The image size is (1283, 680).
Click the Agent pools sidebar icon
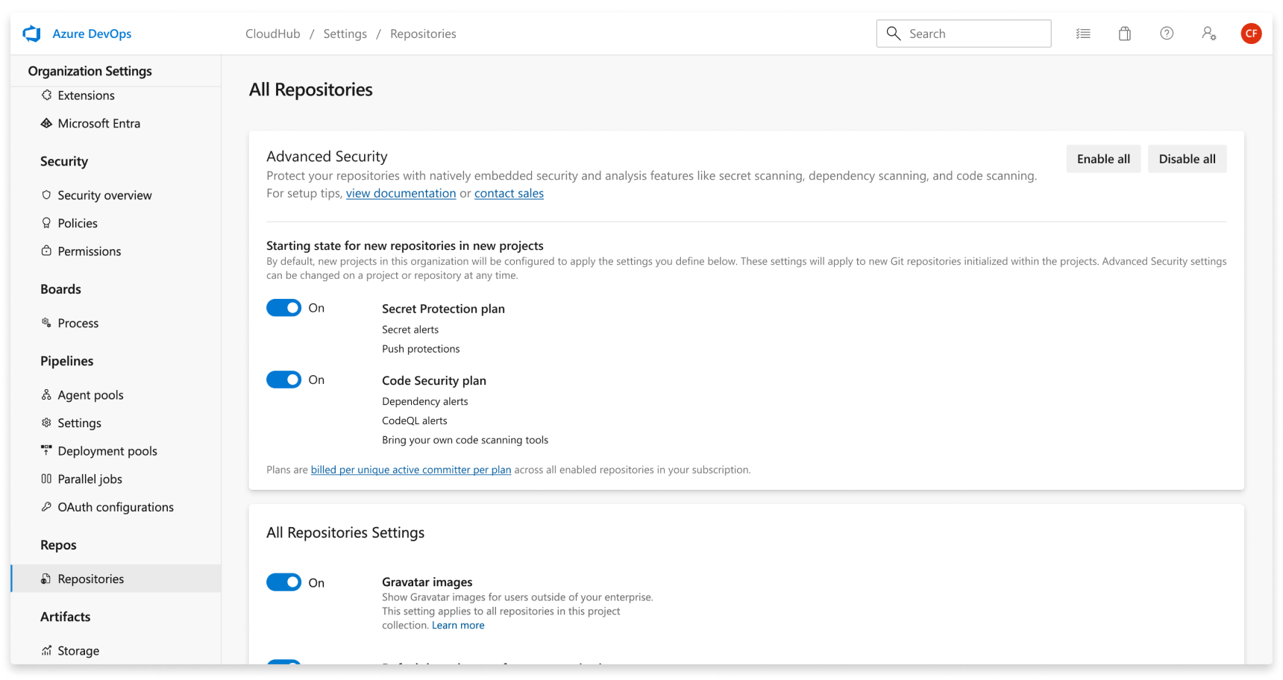point(46,395)
